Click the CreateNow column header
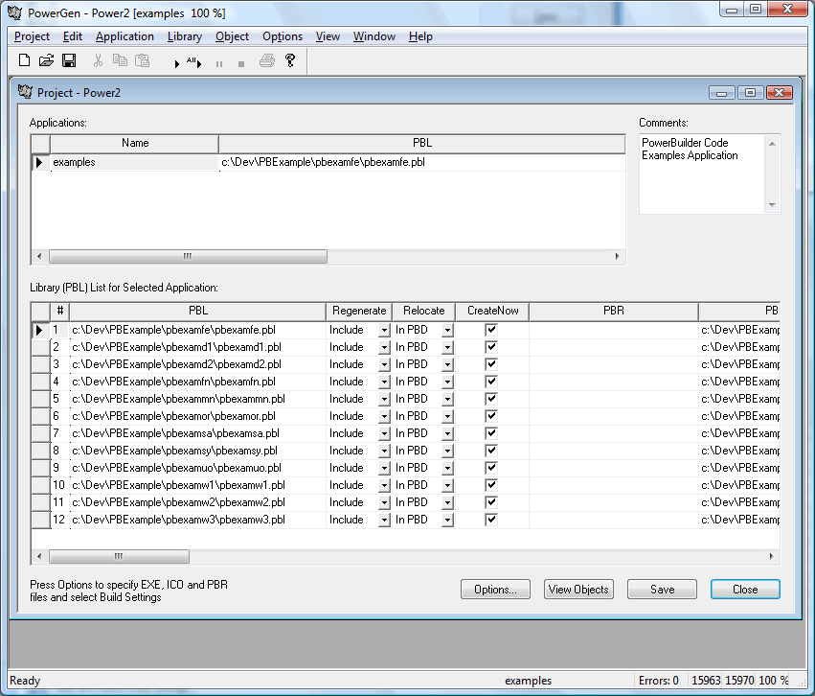This screenshot has height=696, width=815. 493,311
